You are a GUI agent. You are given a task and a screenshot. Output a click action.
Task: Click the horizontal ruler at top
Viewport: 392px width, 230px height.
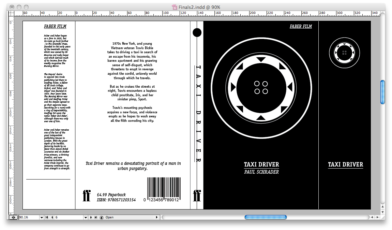[197, 14]
